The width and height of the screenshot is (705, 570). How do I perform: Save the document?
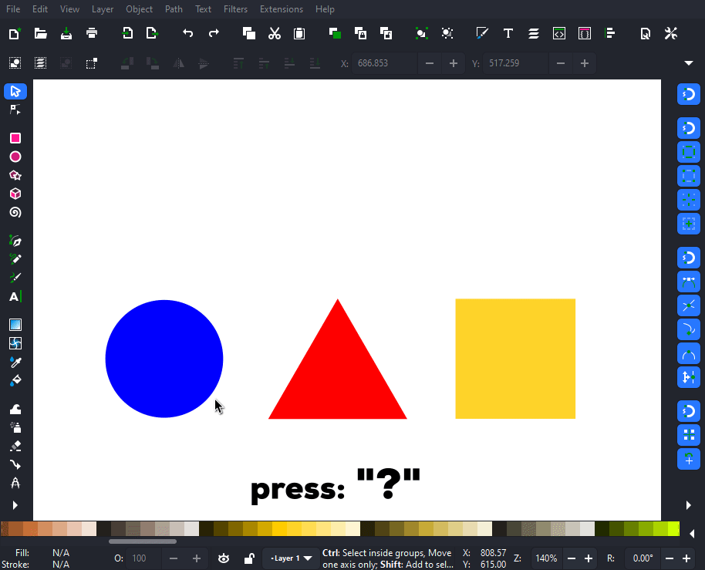pos(66,33)
